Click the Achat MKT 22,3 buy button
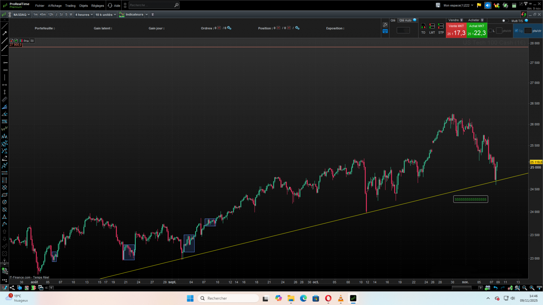 [x=477, y=30]
